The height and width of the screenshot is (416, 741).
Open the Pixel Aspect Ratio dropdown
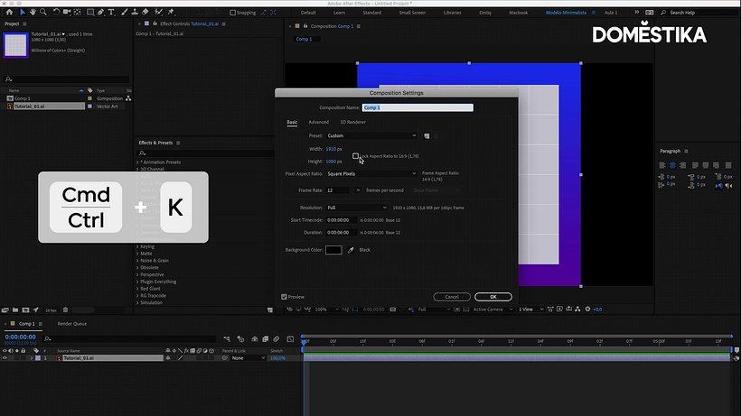pyautogui.click(x=371, y=173)
